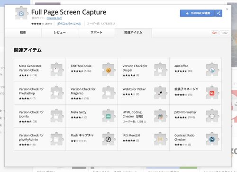Click the Version Check for Drupal title
The image size is (237, 172).
[135, 68]
